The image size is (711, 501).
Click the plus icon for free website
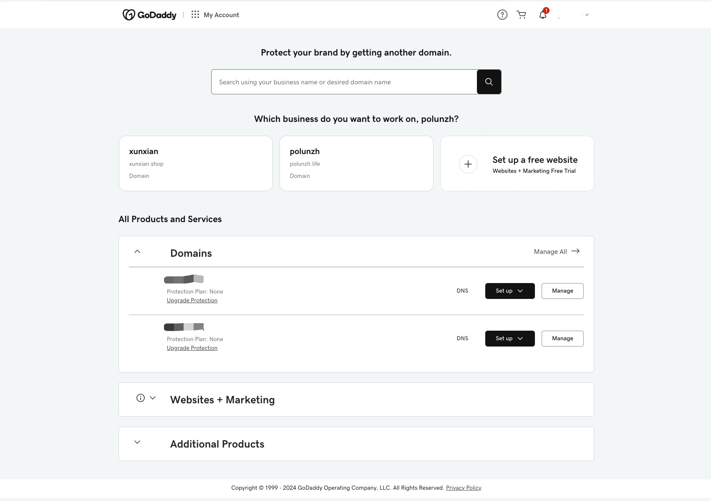(468, 164)
